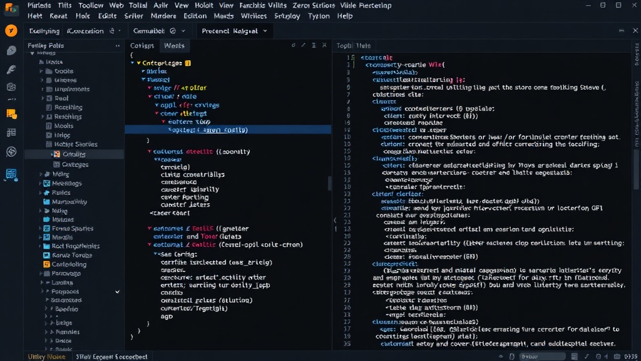Click the trash icon in the Cotisgt panel header

pos(314,45)
